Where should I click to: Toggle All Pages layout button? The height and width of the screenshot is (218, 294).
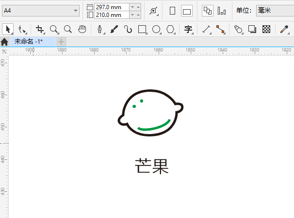[208, 11]
